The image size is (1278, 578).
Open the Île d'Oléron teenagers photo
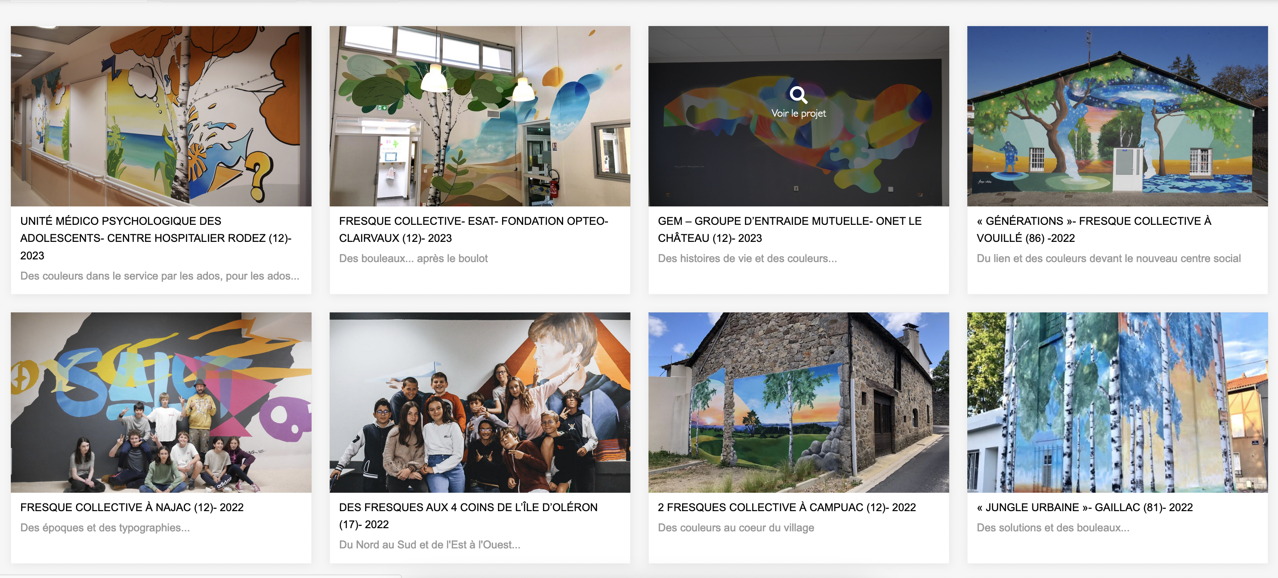point(480,402)
